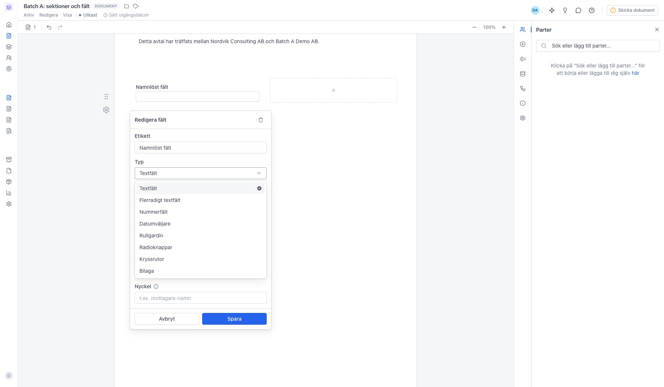This screenshot has width=664, height=387.
Task: Click the Spara button
Action: (234, 319)
